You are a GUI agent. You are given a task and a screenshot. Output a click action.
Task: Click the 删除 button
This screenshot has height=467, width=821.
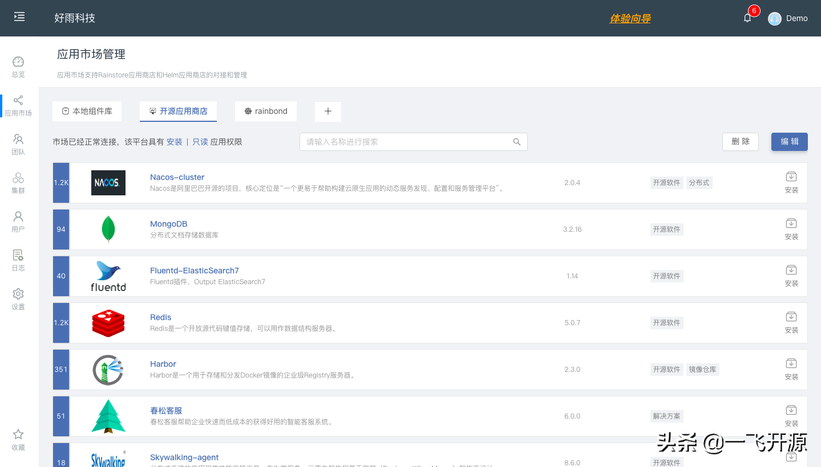click(740, 141)
